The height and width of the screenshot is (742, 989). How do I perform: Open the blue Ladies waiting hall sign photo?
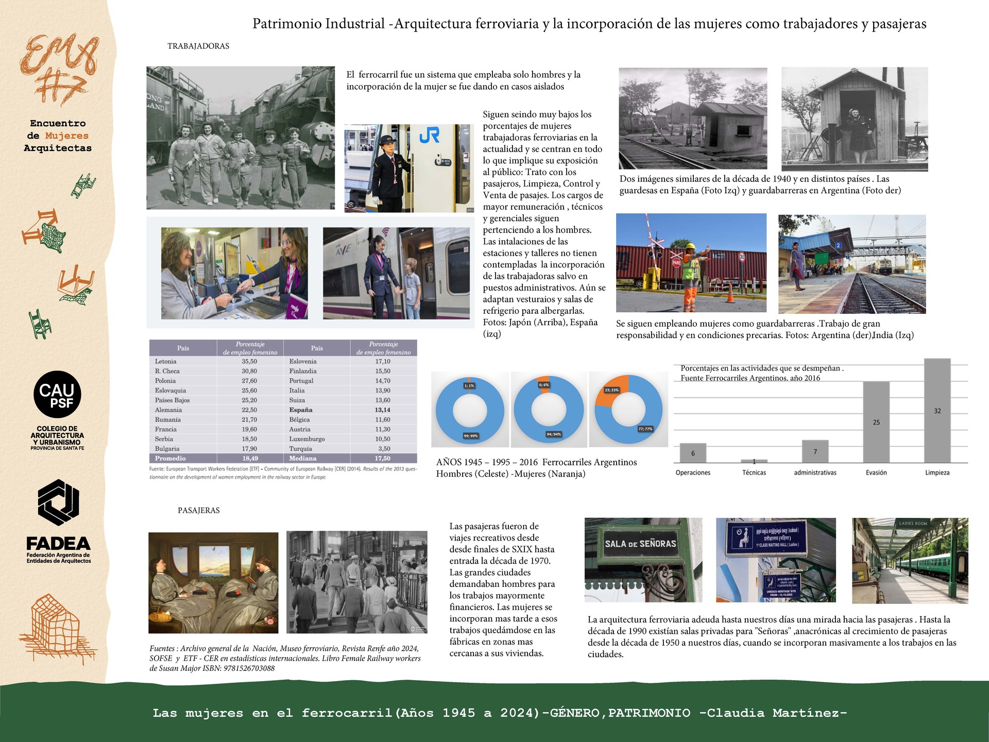pyautogui.click(x=776, y=560)
